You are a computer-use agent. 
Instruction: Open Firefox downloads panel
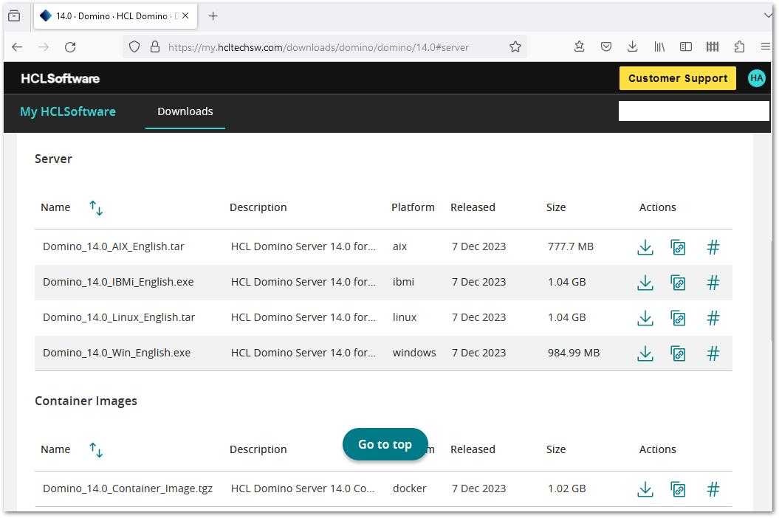632,46
